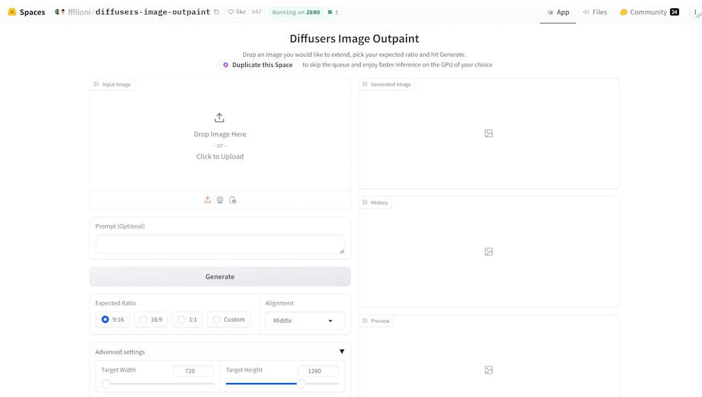This screenshot has width=702, height=397.
Task: Open the Community tab
Action: tap(648, 12)
